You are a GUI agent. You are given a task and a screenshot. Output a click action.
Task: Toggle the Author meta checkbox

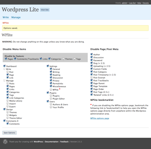(x=92, y=54)
